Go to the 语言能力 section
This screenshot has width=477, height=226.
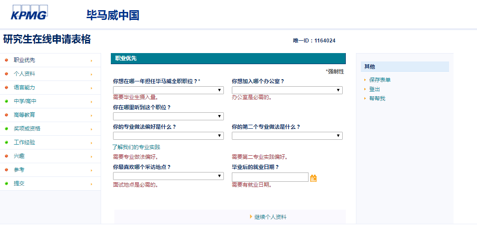[24, 88]
